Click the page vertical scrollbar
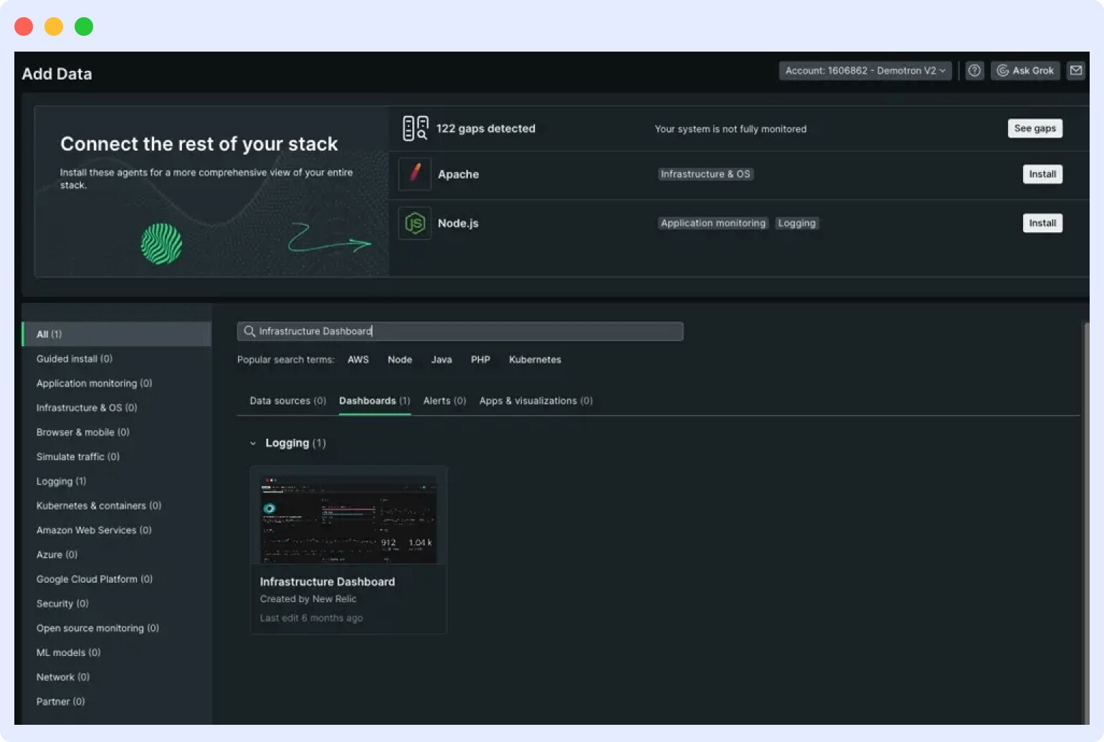This screenshot has width=1104, height=742. [1085, 523]
